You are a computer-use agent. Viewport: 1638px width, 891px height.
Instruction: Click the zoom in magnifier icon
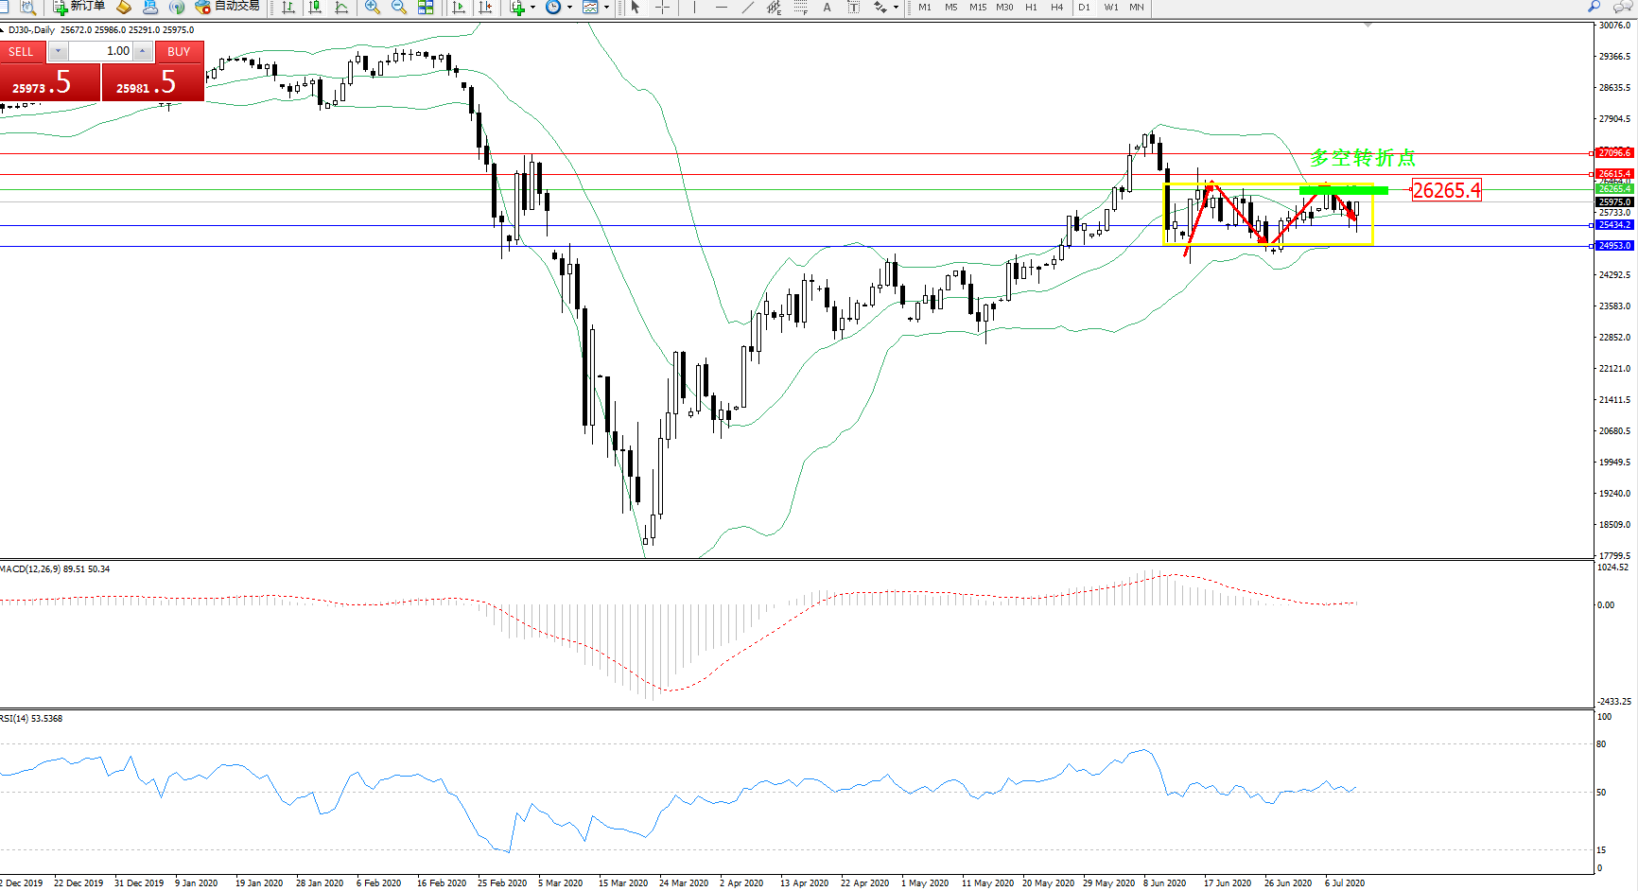(x=373, y=7)
